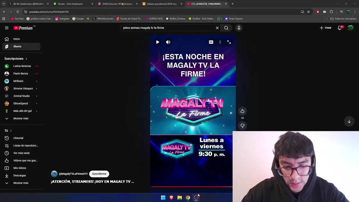The width and height of the screenshot is (359, 202).
Task: Open the YouTube bookmark
Action: pos(17,19)
